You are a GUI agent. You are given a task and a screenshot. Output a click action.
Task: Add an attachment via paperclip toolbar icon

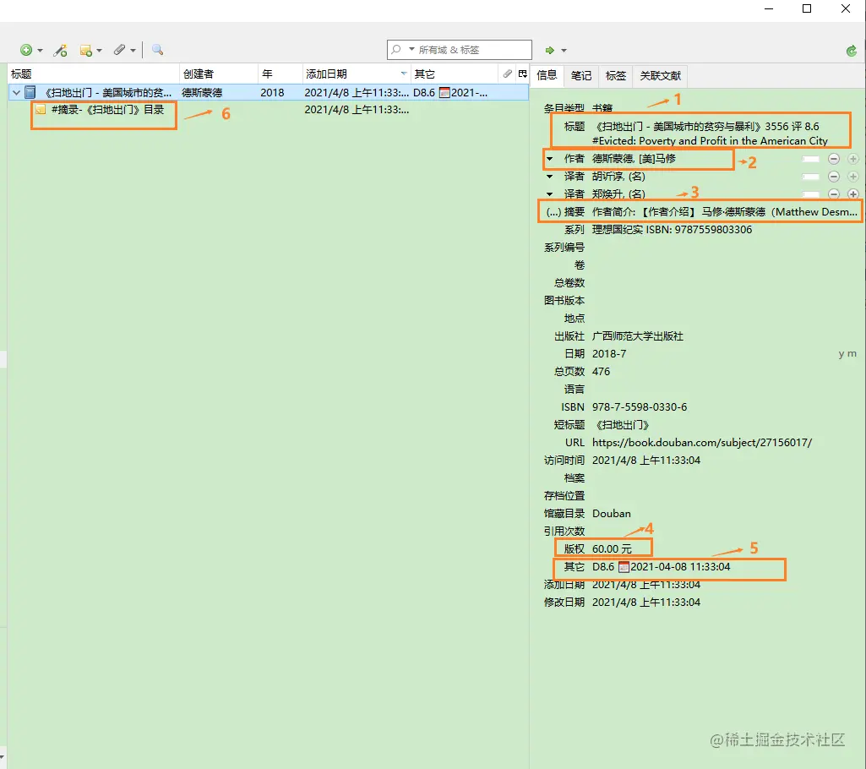[x=118, y=49]
